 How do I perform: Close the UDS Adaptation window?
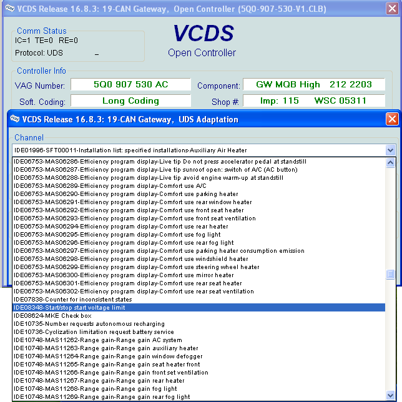coord(392,119)
